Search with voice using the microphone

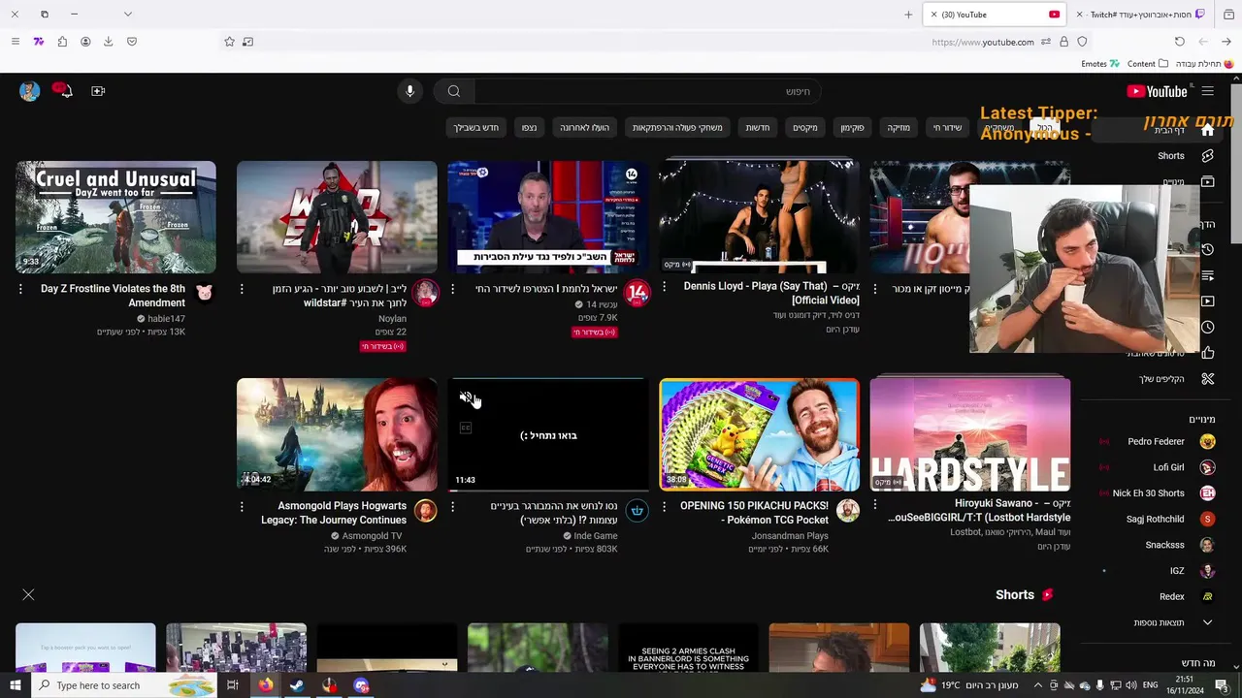tap(409, 91)
